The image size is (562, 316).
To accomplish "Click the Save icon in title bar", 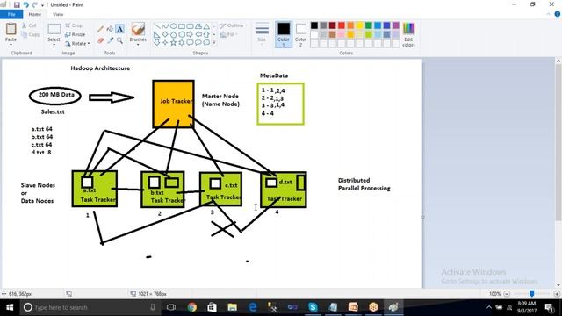I will click(17, 4).
